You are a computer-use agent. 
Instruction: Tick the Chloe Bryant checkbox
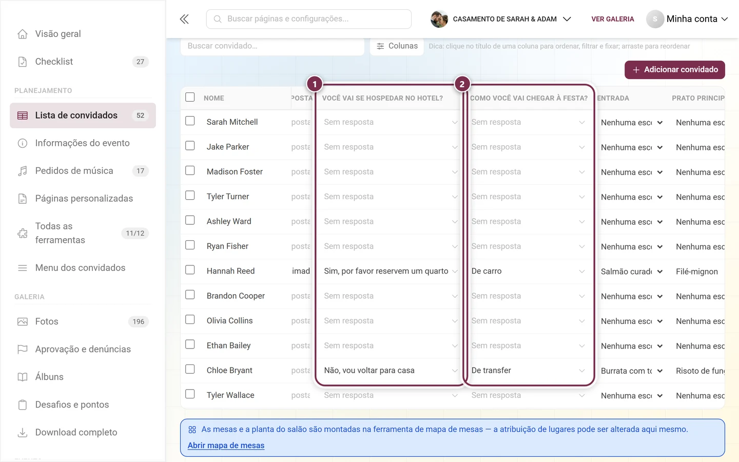pyautogui.click(x=190, y=369)
